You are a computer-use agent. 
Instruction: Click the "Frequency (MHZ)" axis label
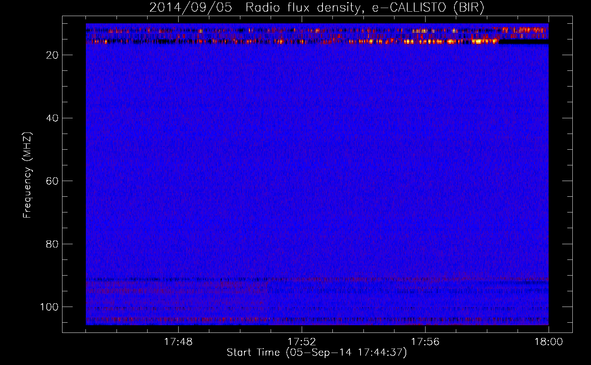pos(28,175)
